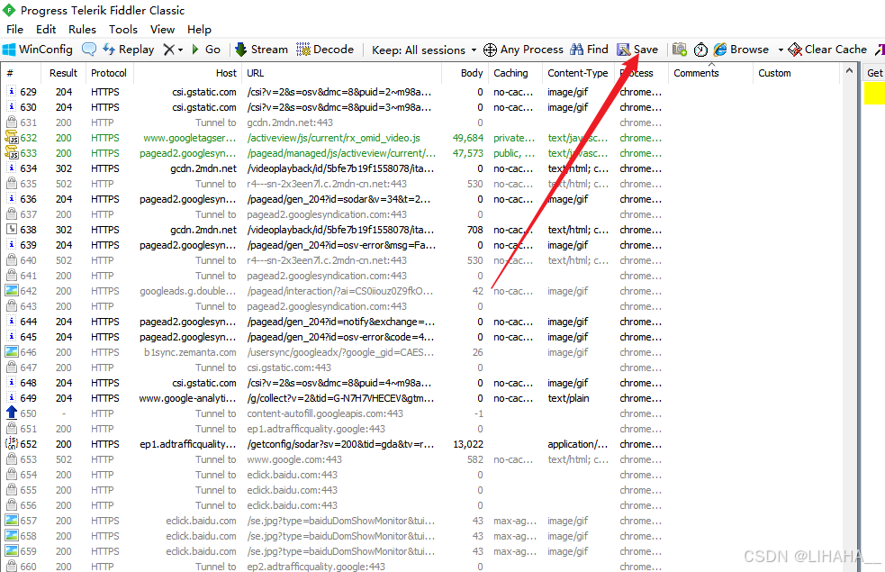Open the File menu

[x=14, y=30]
